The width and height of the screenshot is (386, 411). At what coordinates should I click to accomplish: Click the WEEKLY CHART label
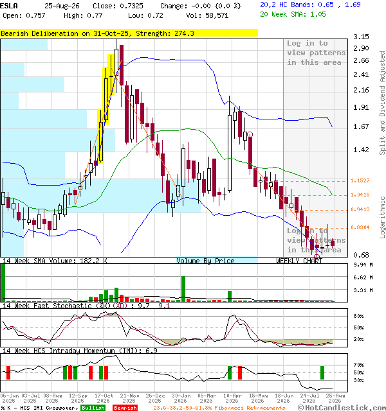(299, 261)
